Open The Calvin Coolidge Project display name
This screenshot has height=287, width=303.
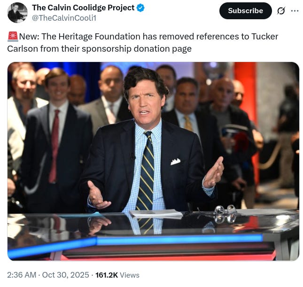pos(83,8)
